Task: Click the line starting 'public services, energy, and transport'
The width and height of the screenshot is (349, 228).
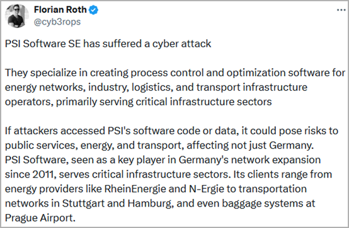Action: pos(159,145)
